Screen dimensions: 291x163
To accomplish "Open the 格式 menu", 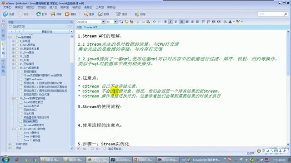I will coord(76,7).
